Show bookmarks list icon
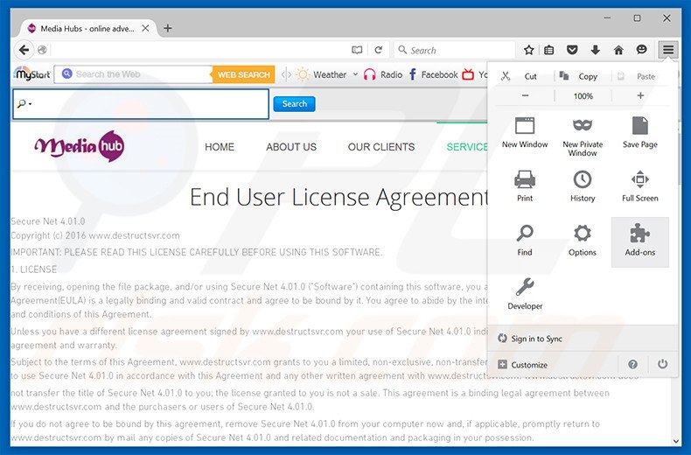 549,50
